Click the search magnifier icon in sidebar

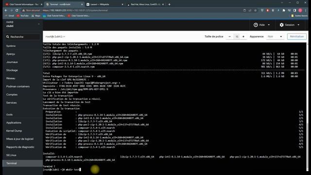coord(8,37)
